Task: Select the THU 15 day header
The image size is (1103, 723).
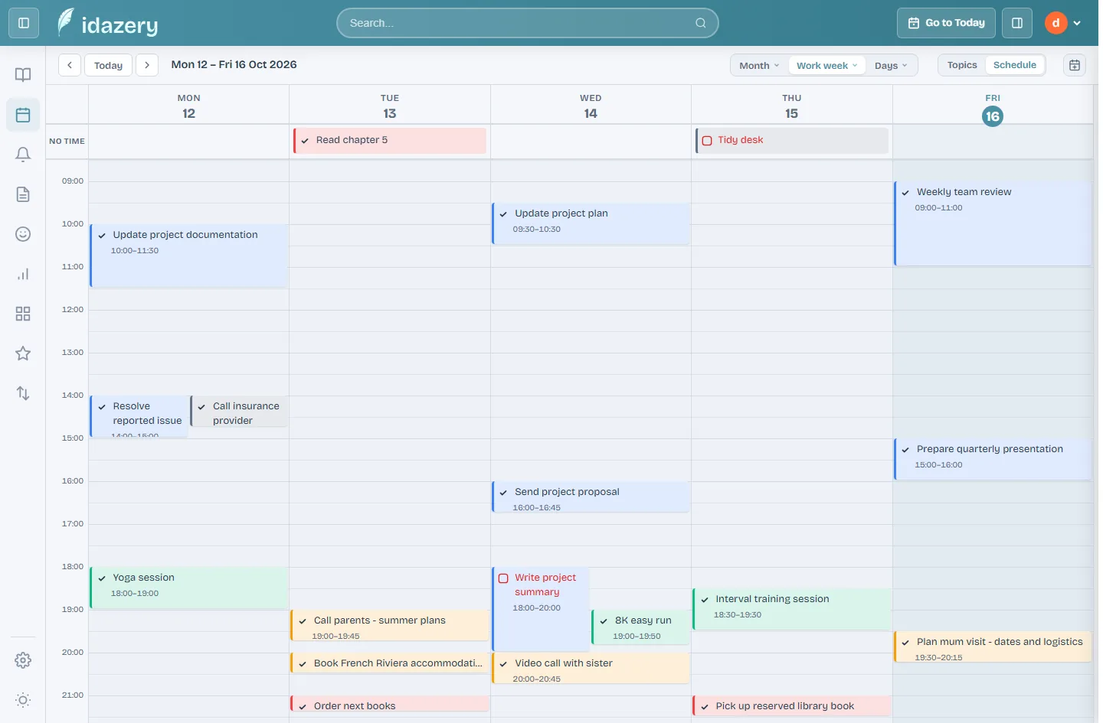Action: click(792, 106)
